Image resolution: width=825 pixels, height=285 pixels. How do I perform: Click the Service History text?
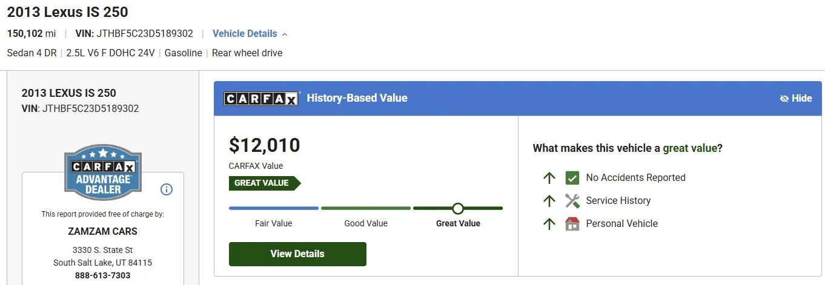tap(618, 200)
